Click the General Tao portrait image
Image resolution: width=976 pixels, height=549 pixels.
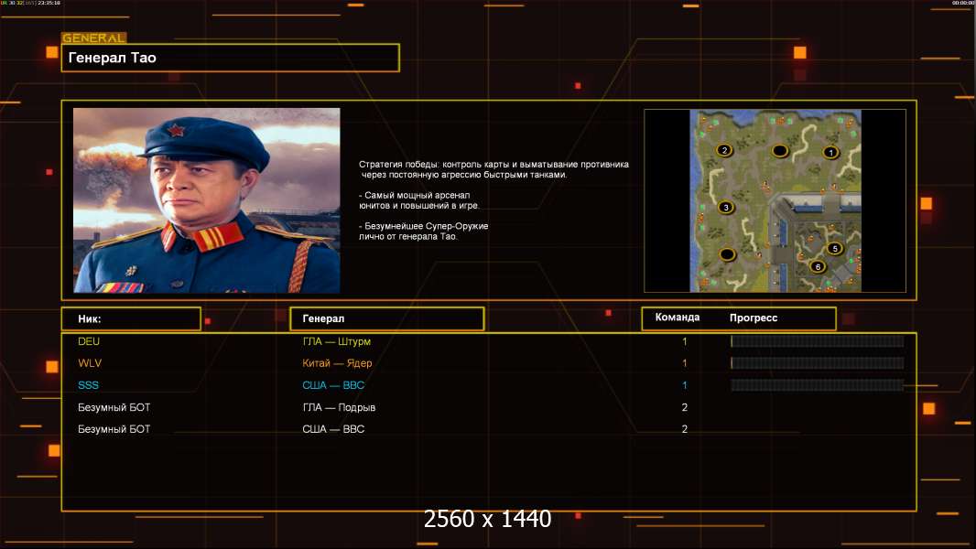pyautogui.click(x=207, y=200)
